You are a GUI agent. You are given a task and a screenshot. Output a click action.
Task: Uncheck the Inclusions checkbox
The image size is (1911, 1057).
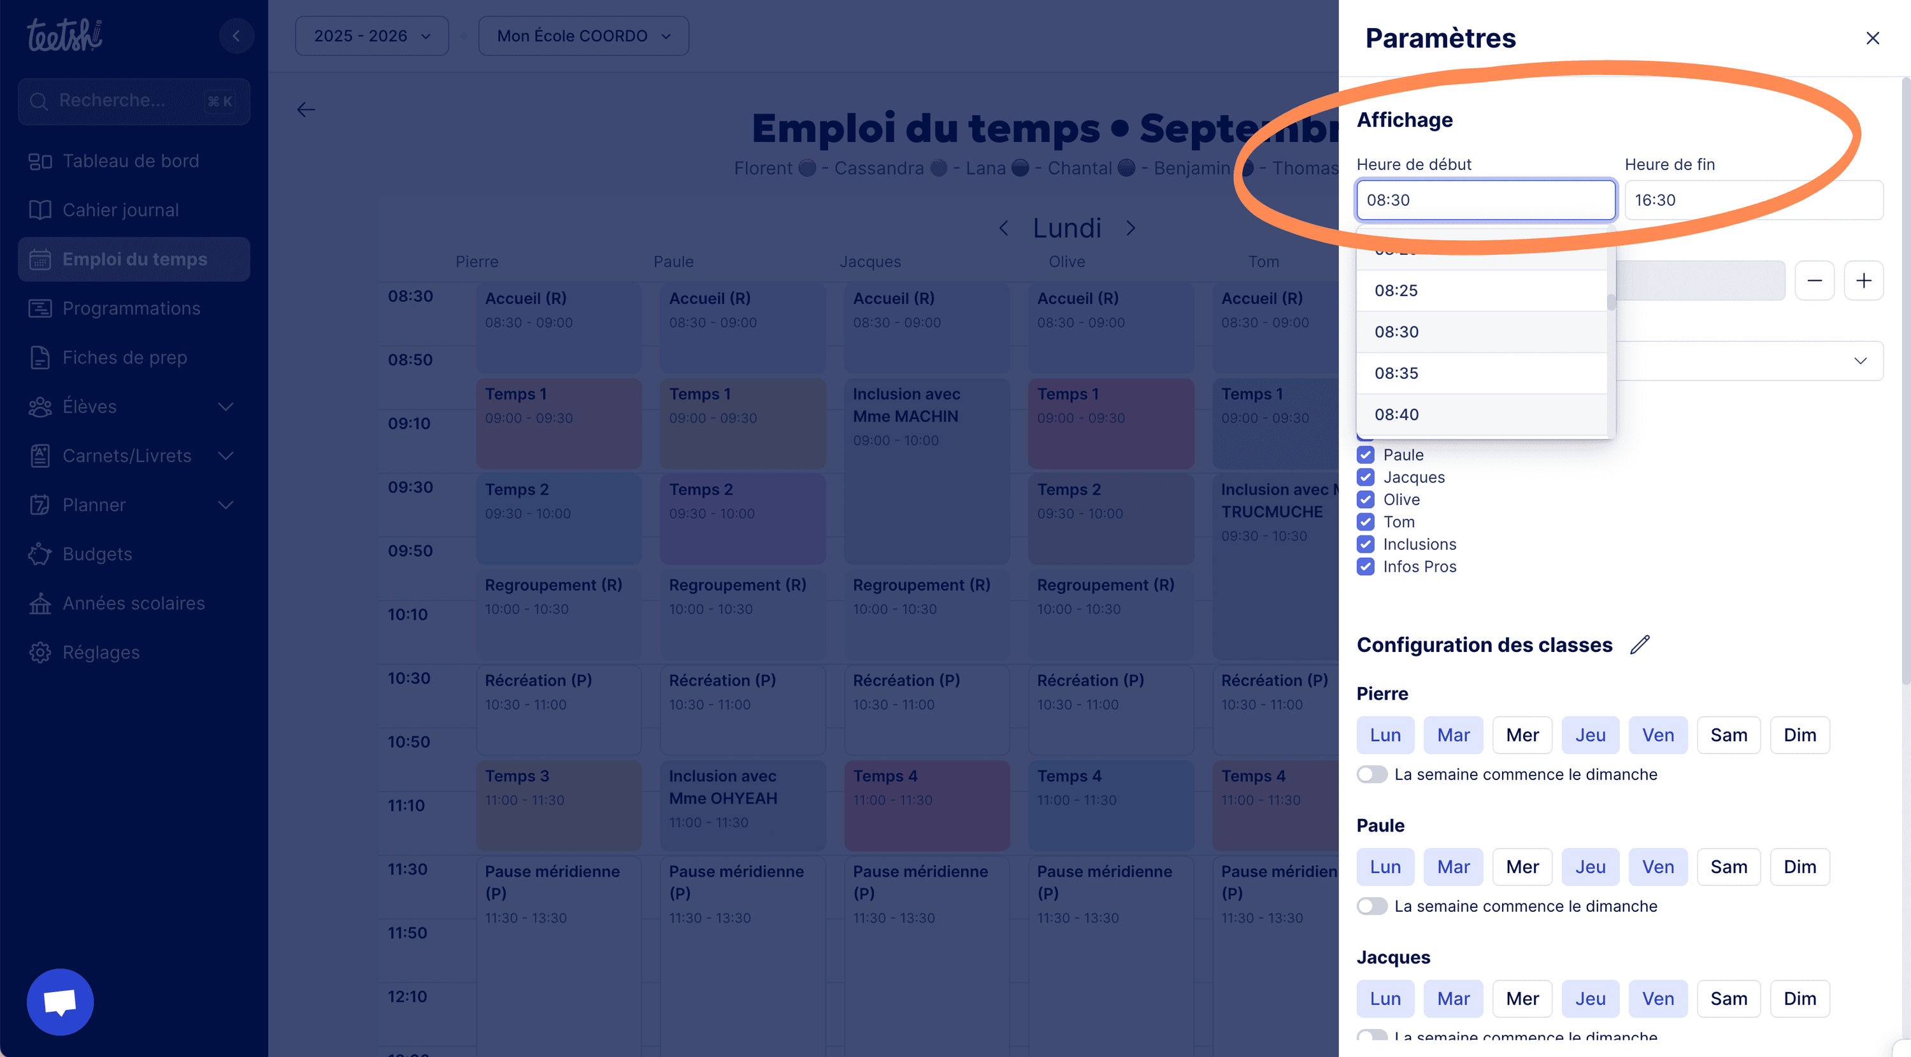point(1365,544)
